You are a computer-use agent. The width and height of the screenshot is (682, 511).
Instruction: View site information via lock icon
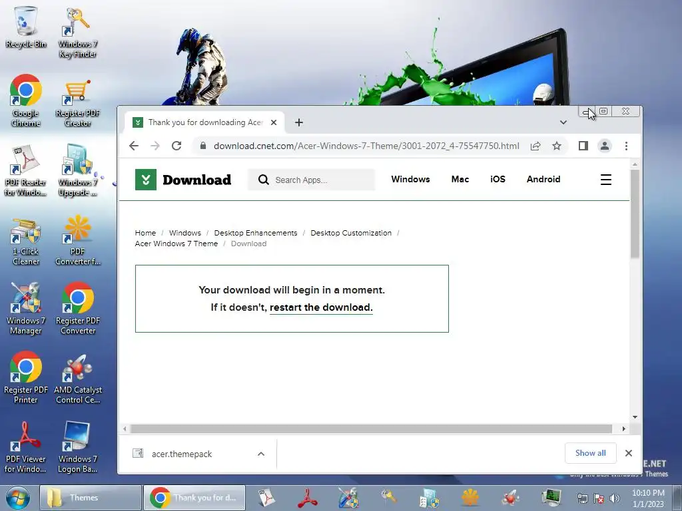pos(202,146)
